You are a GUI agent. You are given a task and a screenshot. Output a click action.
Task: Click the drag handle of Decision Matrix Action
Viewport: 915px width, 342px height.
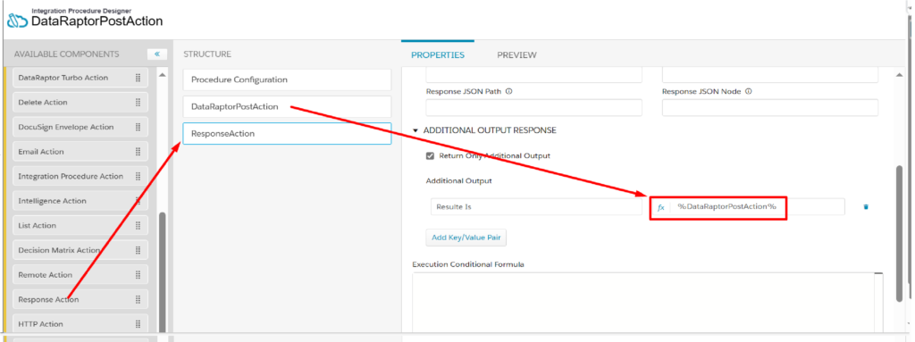coord(139,250)
